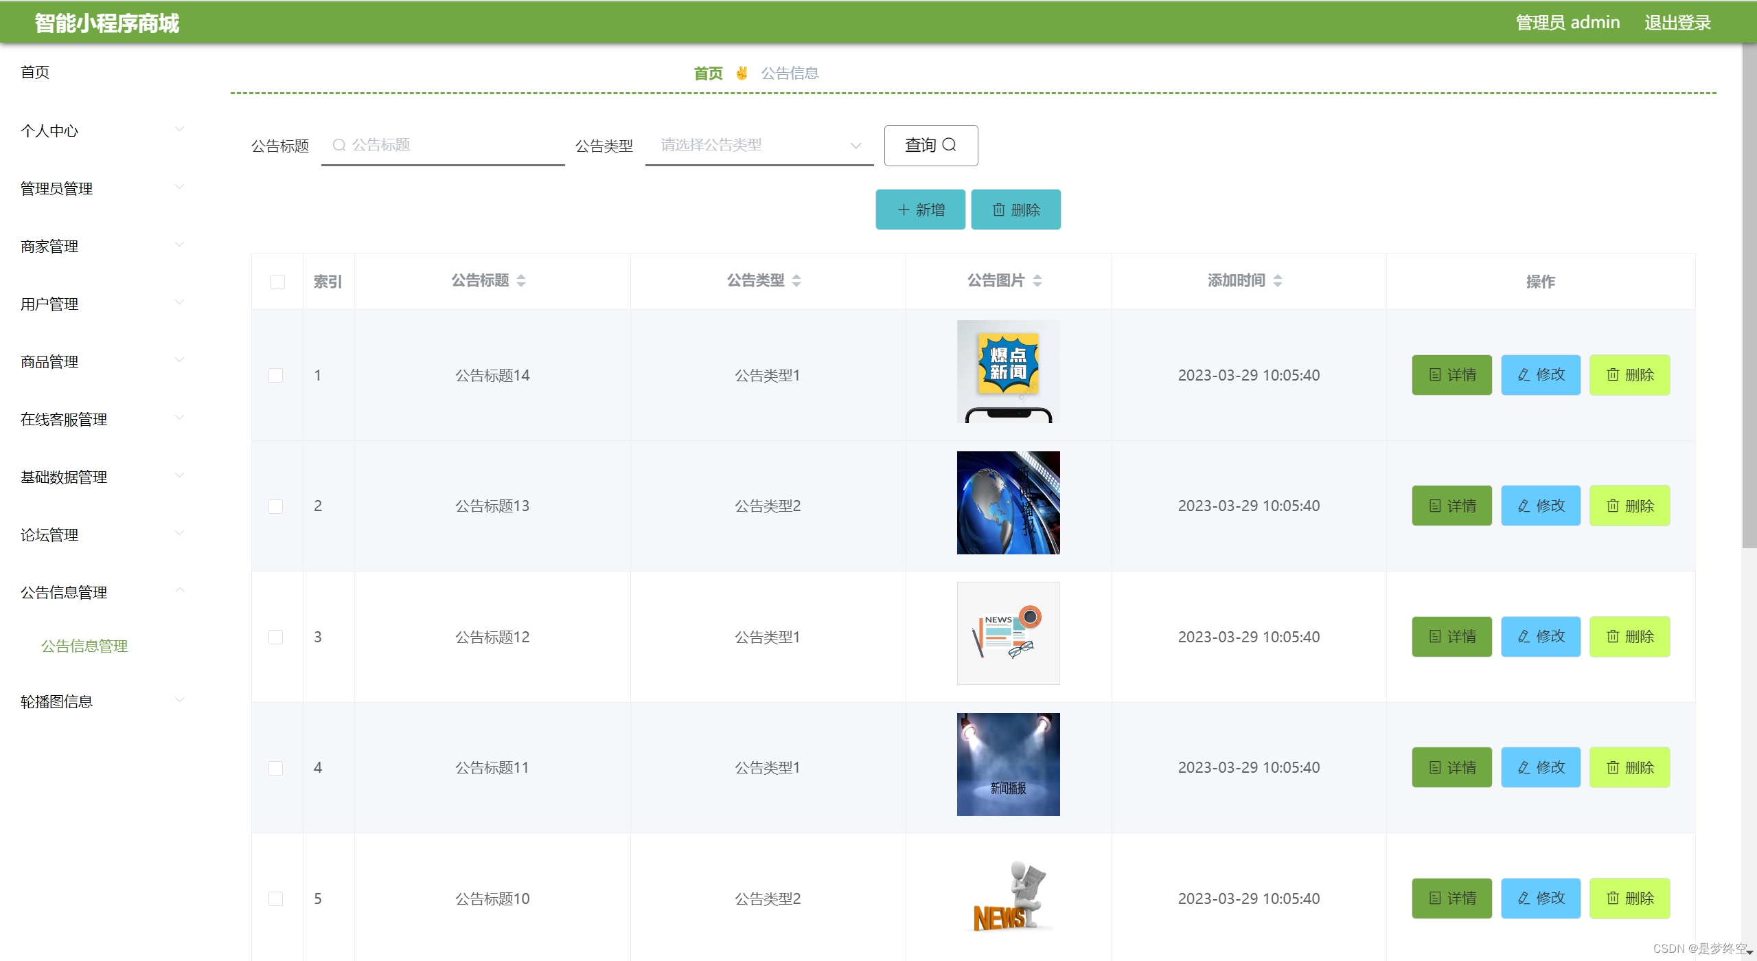Click the victory hand icon in breadcrumb

click(742, 73)
